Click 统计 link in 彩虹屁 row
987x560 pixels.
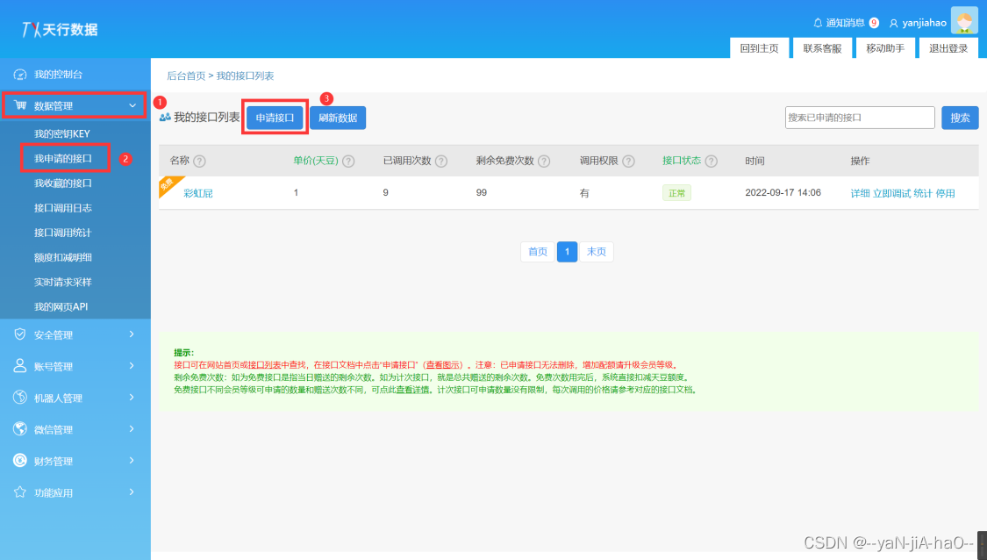tap(923, 193)
